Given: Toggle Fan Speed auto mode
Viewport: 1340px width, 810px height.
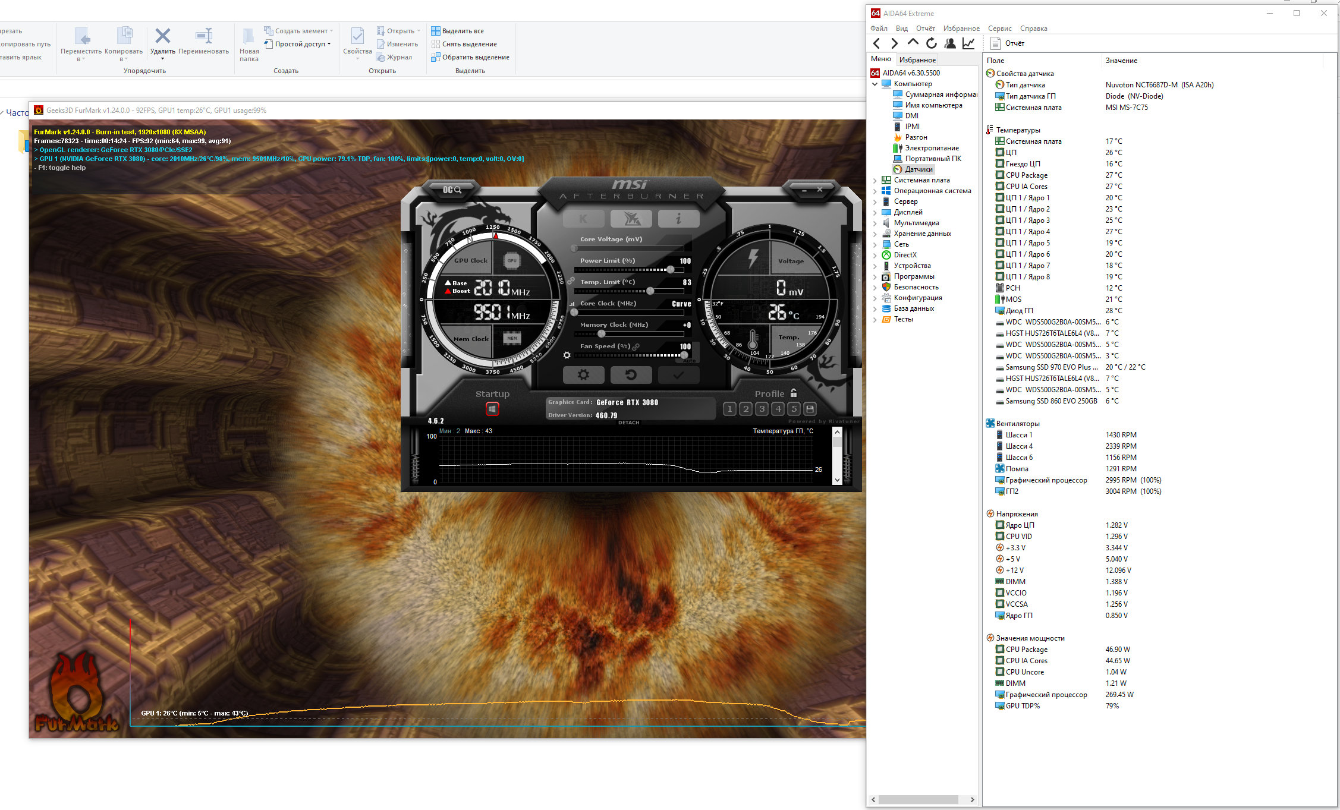Looking at the screenshot, I should pyautogui.click(x=689, y=361).
